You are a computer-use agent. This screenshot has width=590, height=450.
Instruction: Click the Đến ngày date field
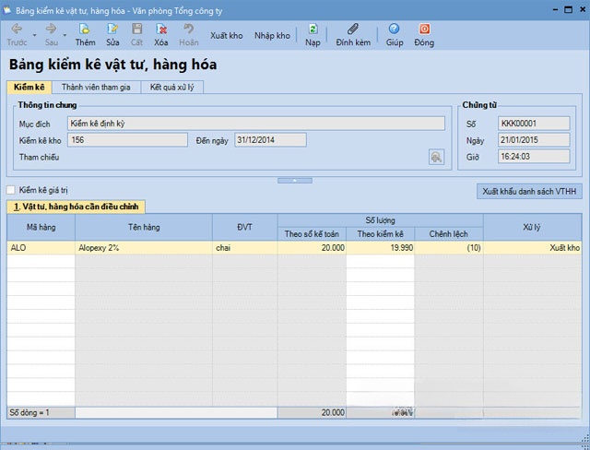point(270,140)
